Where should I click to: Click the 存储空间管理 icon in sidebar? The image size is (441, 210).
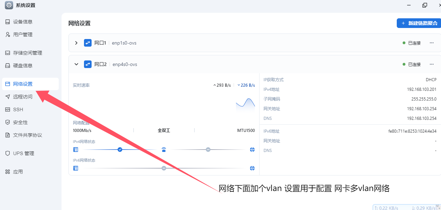(8, 53)
